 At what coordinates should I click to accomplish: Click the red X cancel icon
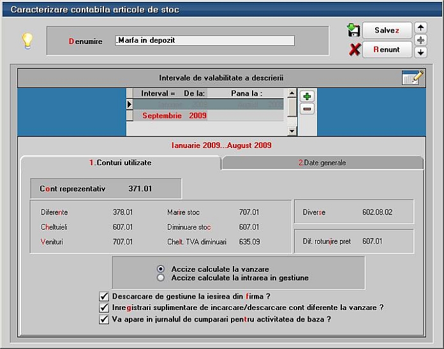(x=354, y=50)
